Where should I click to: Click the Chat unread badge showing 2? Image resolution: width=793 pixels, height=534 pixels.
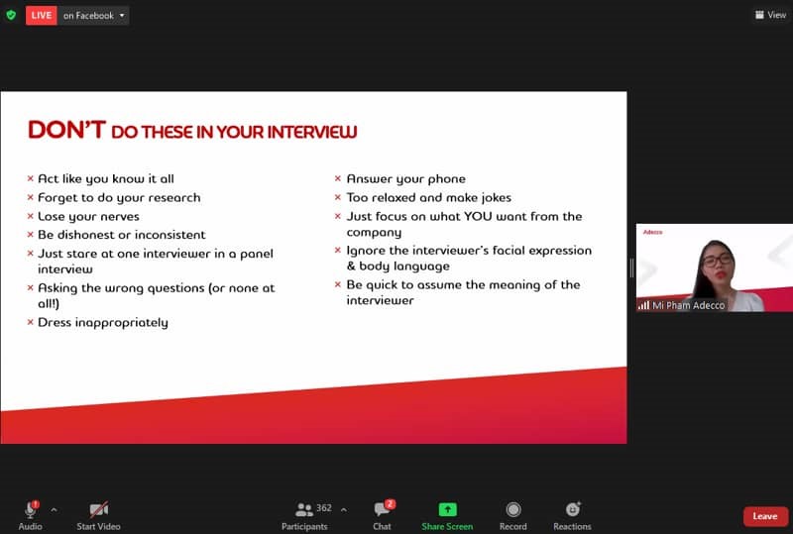391,503
